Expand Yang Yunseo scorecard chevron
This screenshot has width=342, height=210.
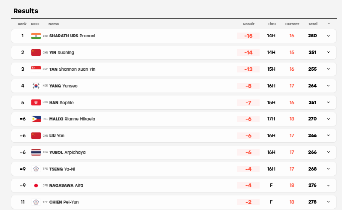[328, 86]
